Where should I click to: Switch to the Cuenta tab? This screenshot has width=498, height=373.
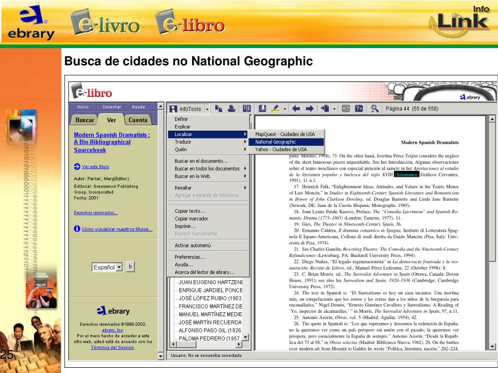138,120
